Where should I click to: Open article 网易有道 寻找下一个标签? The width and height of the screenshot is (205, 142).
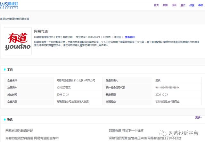coord(126,130)
